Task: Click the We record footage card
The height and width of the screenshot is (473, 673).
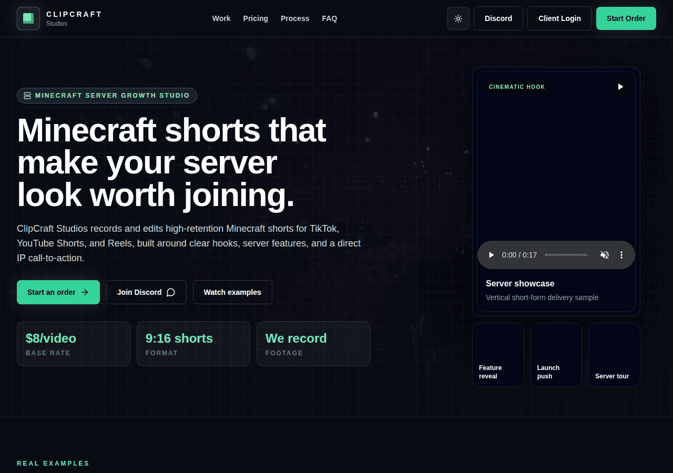Action: pyautogui.click(x=313, y=344)
